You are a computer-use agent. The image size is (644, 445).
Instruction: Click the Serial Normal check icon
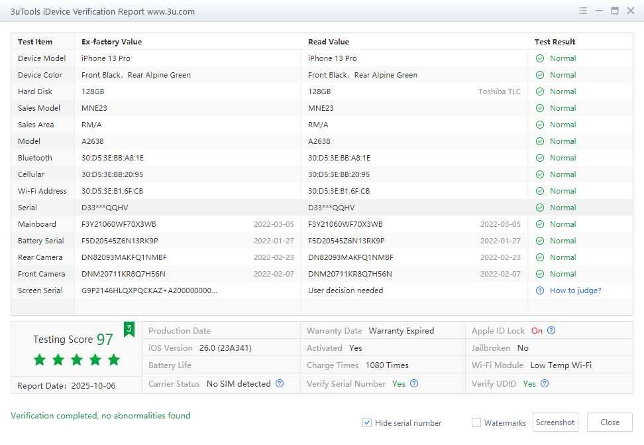pos(540,208)
